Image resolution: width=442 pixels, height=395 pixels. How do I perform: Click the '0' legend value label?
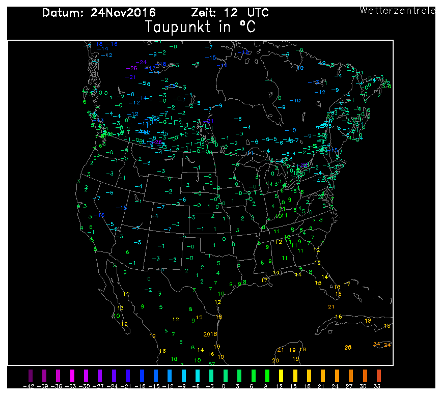tap(225, 387)
